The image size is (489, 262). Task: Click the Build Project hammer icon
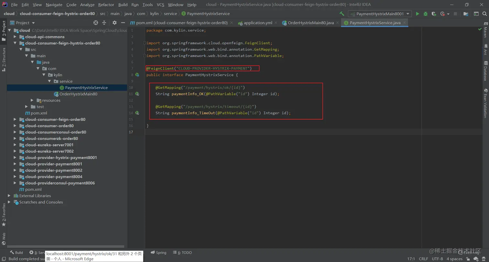342,14
